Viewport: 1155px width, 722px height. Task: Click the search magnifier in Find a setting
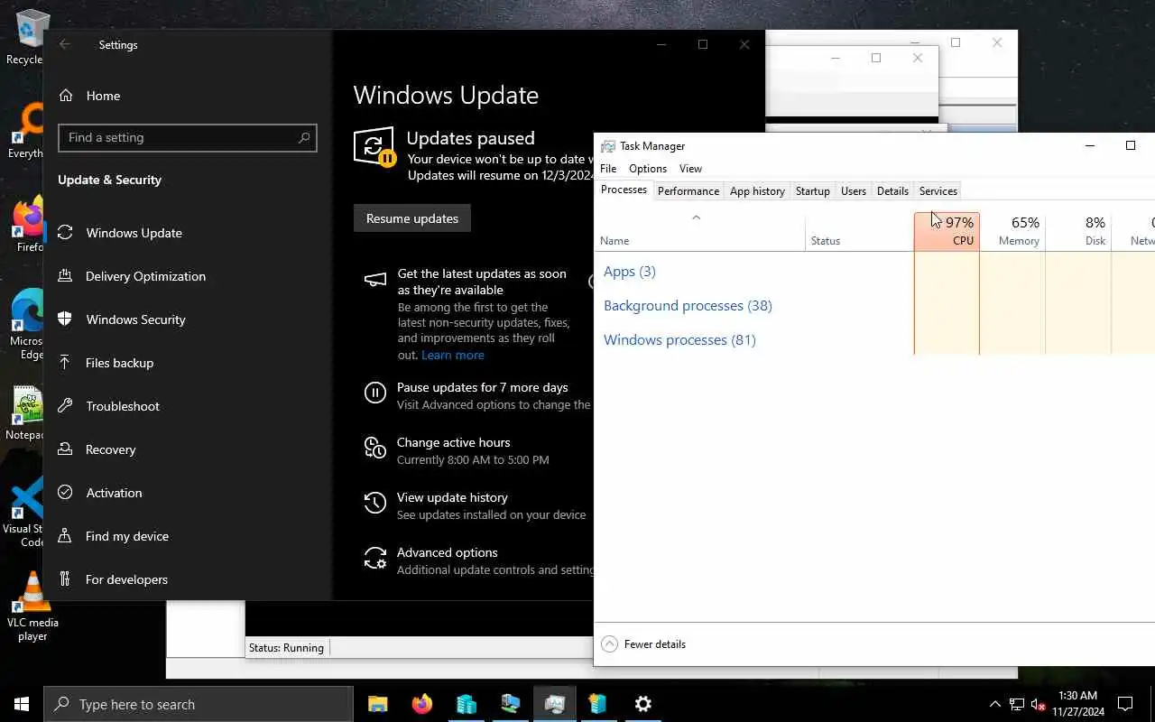(304, 138)
